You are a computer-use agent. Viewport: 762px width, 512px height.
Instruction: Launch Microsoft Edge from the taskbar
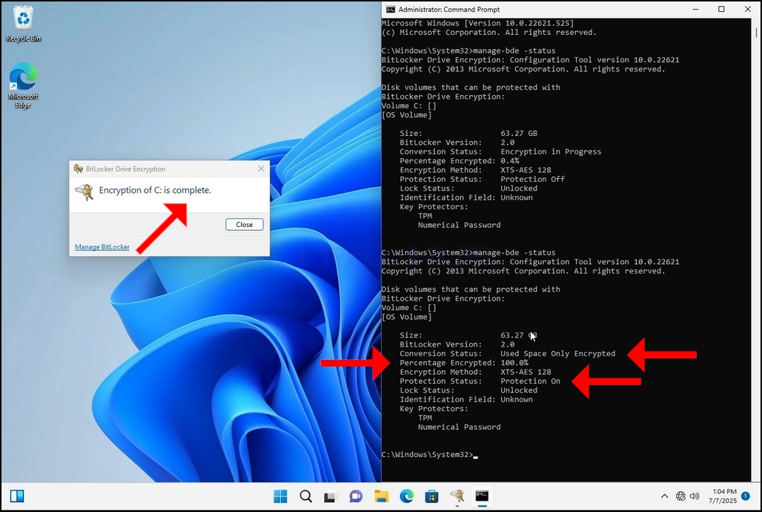pos(407,496)
